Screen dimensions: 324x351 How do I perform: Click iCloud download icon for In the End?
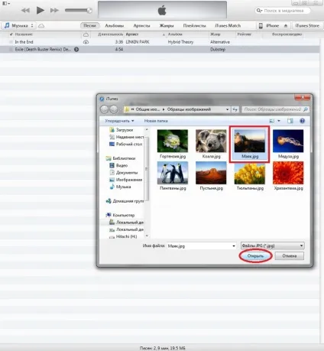click(86, 42)
